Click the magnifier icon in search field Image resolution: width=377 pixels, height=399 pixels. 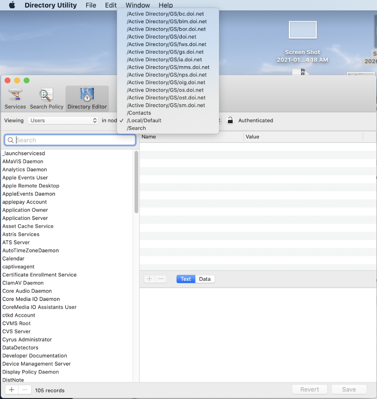coord(11,140)
